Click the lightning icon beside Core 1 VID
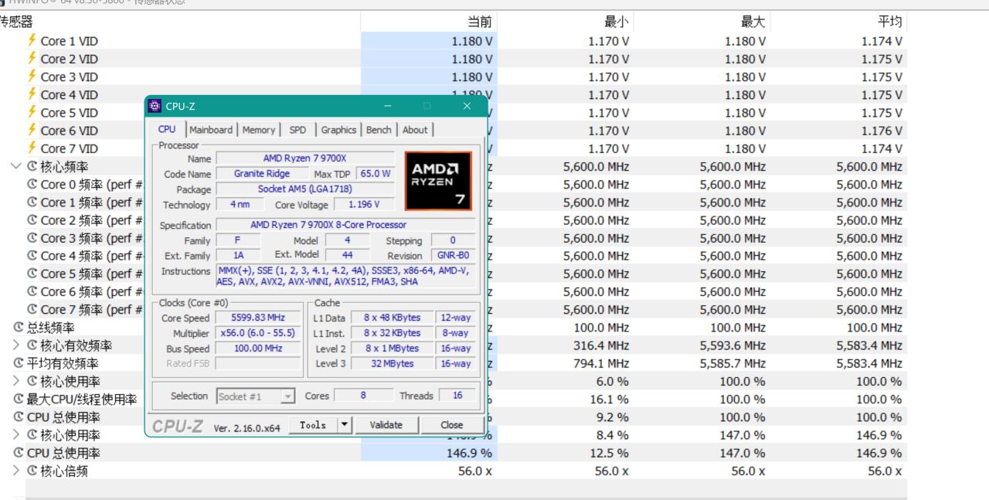This screenshot has width=989, height=500. click(x=32, y=40)
